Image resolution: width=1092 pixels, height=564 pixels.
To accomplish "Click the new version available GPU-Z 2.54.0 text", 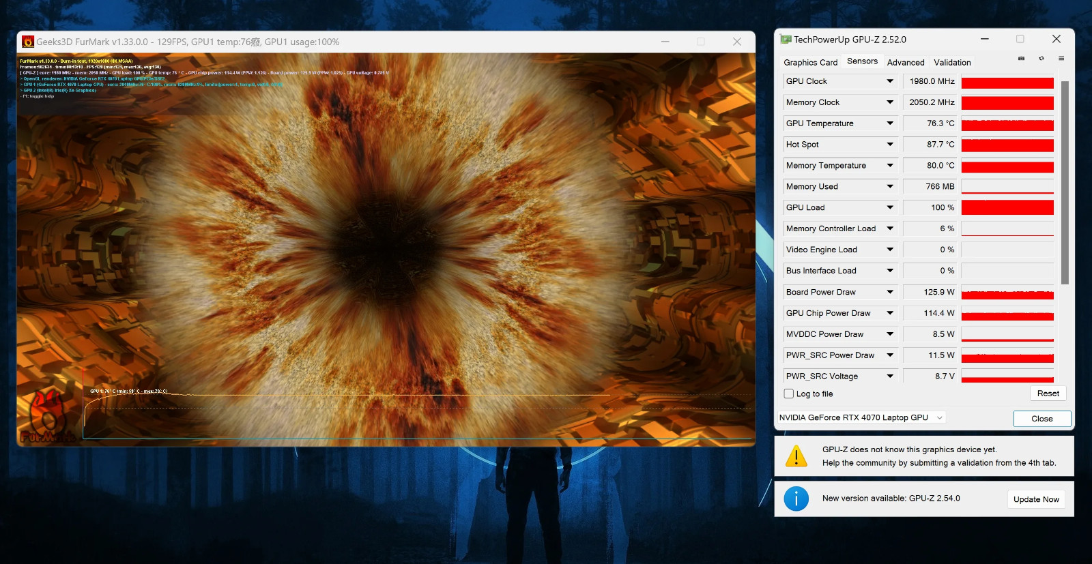I will point(891,499).
